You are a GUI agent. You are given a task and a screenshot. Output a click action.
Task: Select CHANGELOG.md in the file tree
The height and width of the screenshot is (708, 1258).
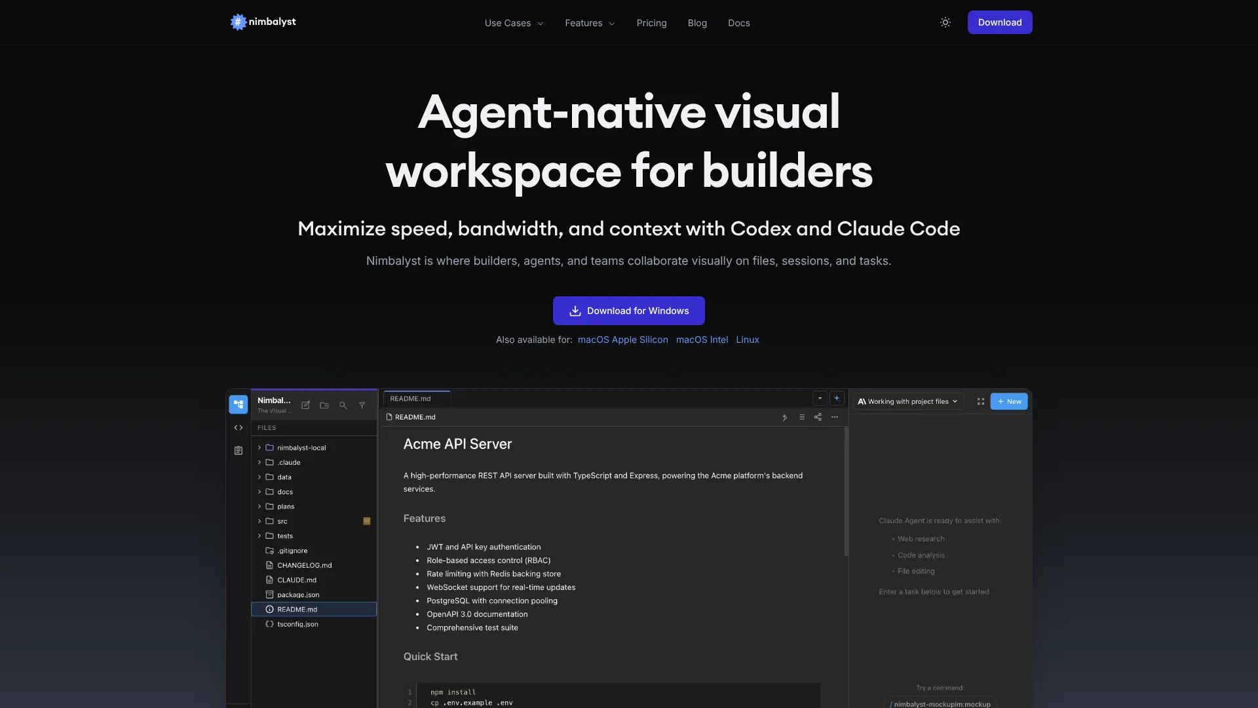click(x=304, y=565)
